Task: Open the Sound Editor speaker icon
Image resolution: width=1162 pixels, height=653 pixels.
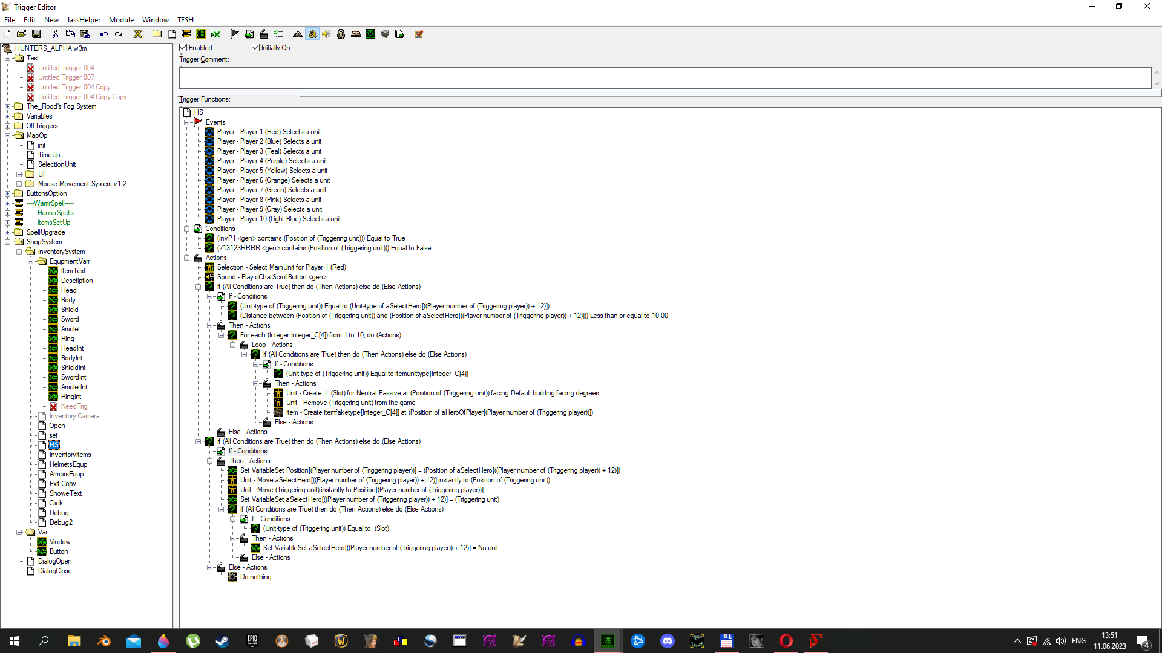Action: tap(326, 34)
